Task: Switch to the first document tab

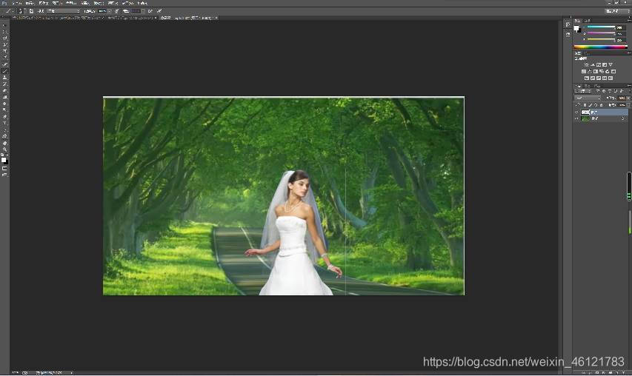Action: click(58, 18)
